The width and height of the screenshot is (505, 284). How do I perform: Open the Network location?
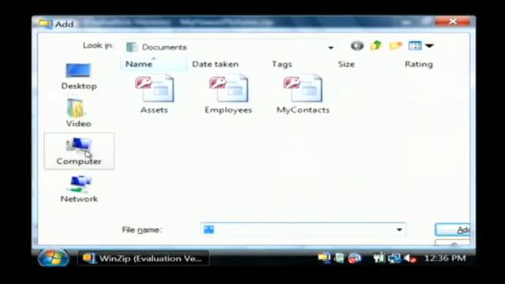[x=79, y=189]
